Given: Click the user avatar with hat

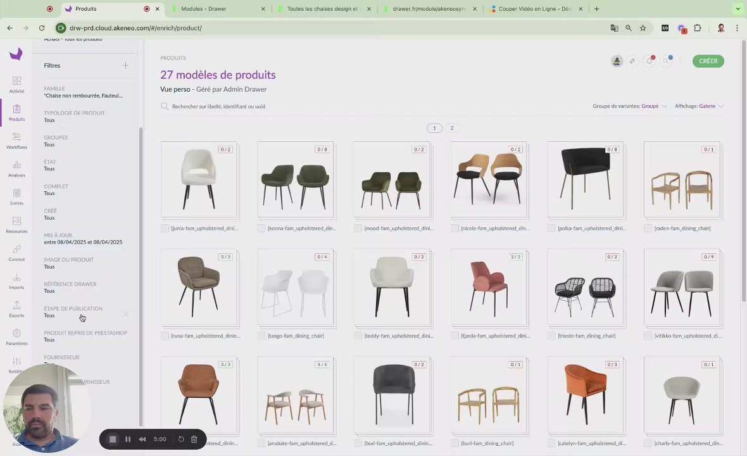Looking at the screenshot, I should point(617,61).
